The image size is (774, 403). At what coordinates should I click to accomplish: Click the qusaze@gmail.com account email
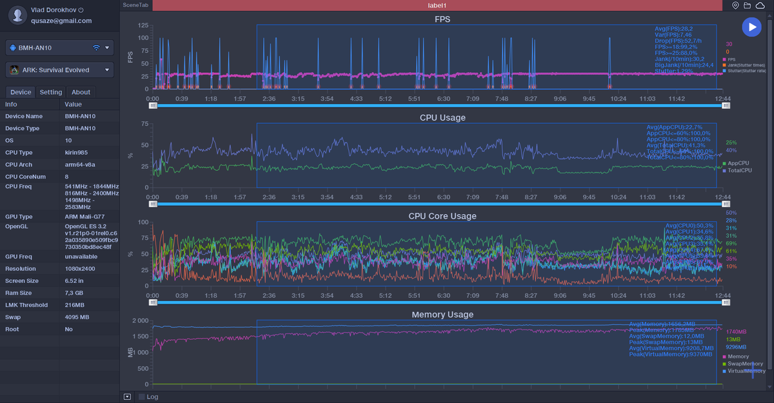pyautogui.click(x=61, y=21)
